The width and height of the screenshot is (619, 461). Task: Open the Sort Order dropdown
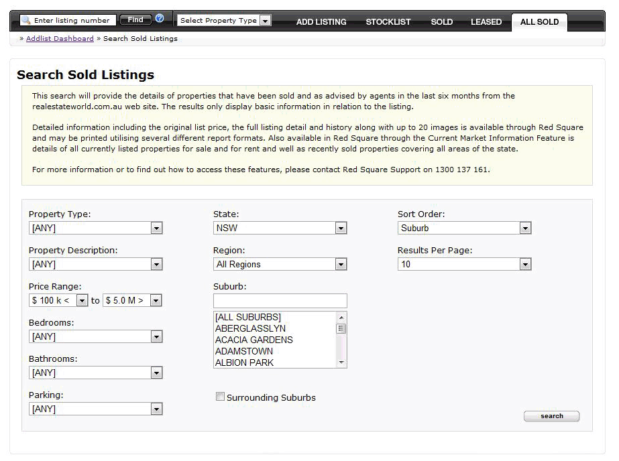pyautogui.click(x=464, y=228)
